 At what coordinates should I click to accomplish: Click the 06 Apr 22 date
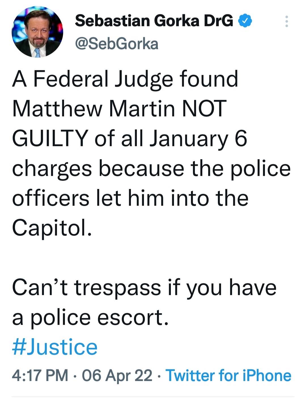(x=117, y=375)
